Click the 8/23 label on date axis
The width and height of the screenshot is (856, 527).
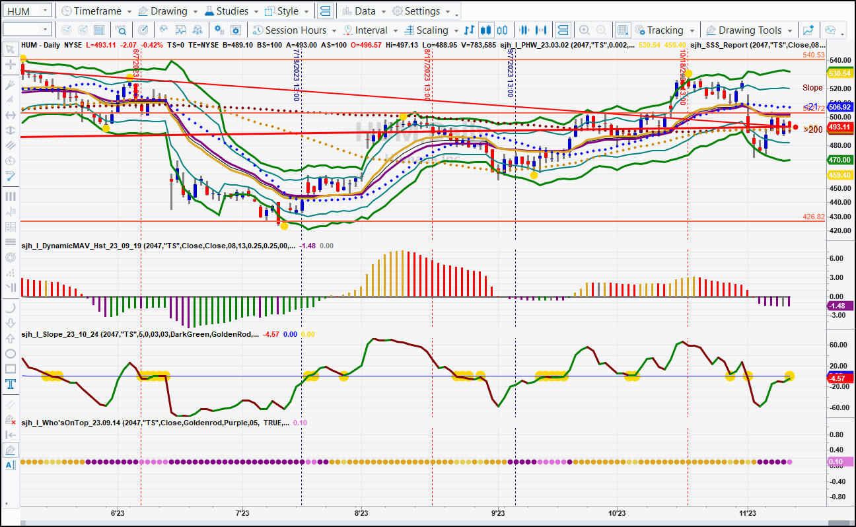361,512
